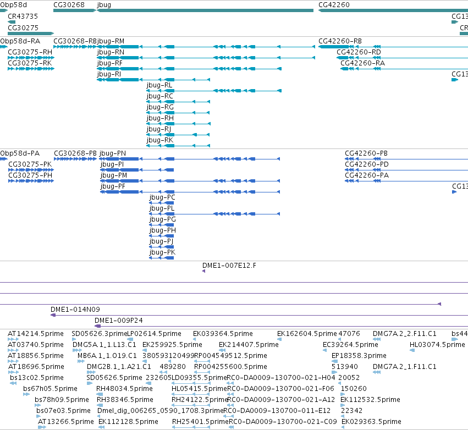Click EST AT03740.5prime

coord(36,345)
